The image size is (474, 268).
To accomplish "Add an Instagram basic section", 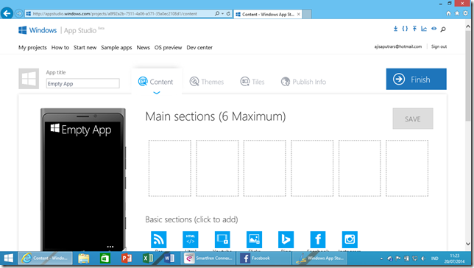I will (350, 239).
